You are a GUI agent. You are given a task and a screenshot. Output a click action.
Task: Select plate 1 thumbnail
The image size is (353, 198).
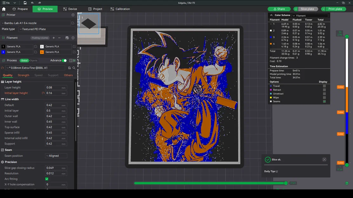pos(89,24)
